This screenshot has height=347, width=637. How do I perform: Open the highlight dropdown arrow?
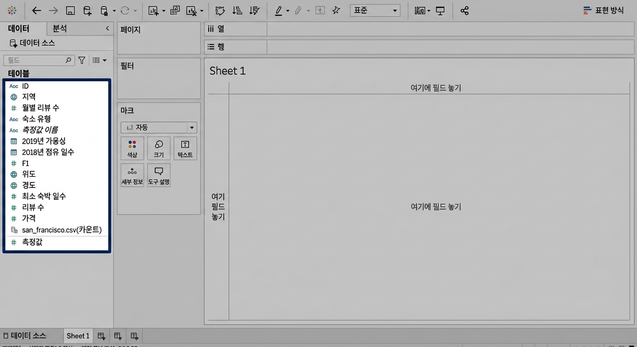coord(288,11)
